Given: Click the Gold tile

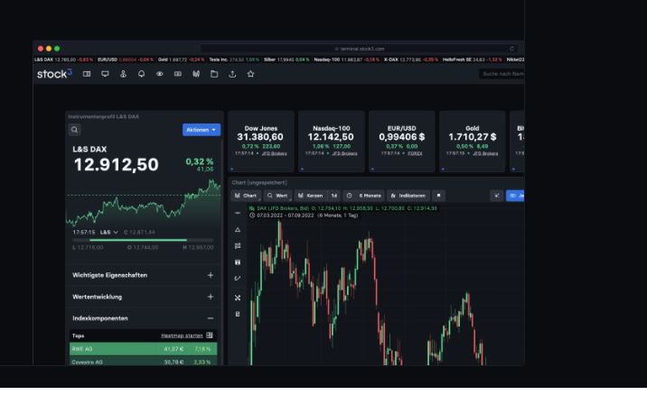Looking at the screenshot, I should [x=473, y=142].
